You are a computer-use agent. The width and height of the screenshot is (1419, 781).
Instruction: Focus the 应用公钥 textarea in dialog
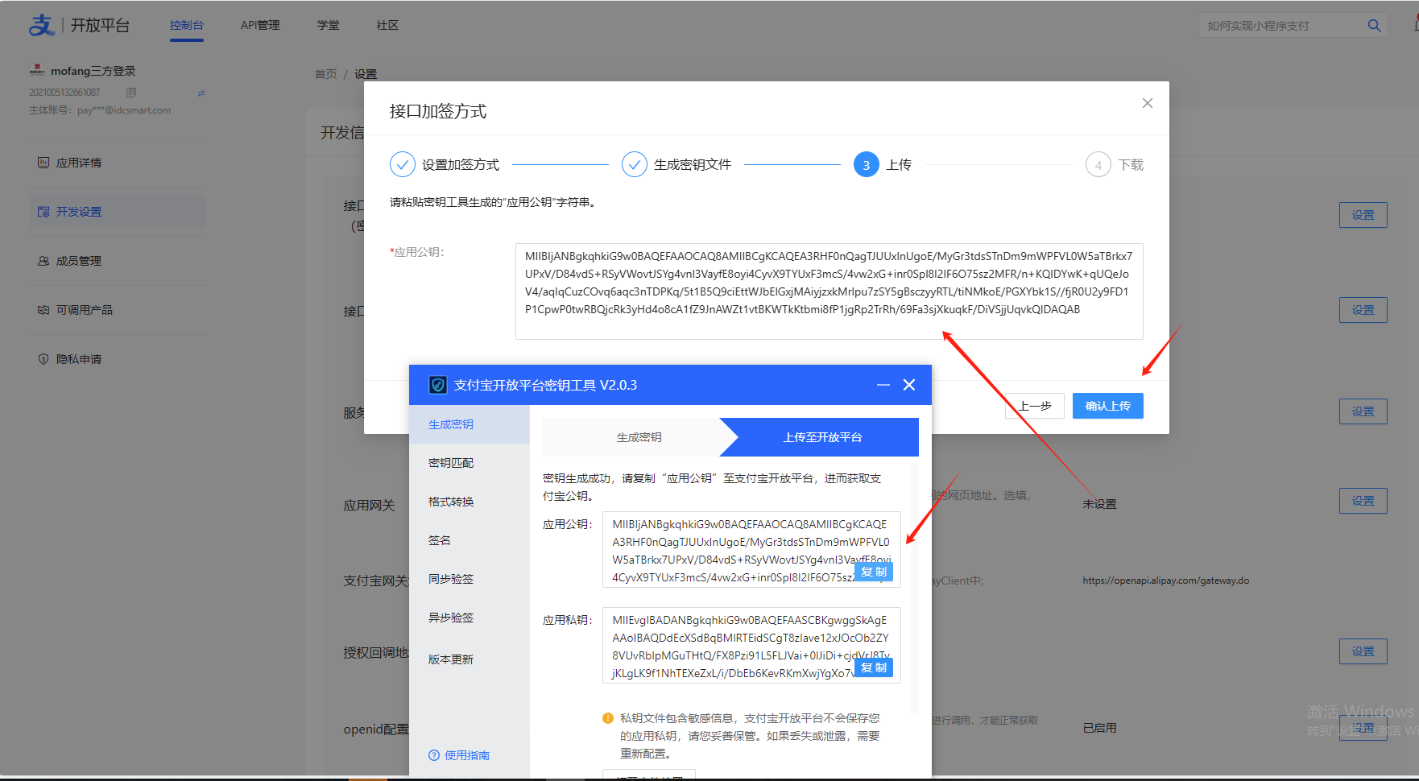tap(829, 291)
